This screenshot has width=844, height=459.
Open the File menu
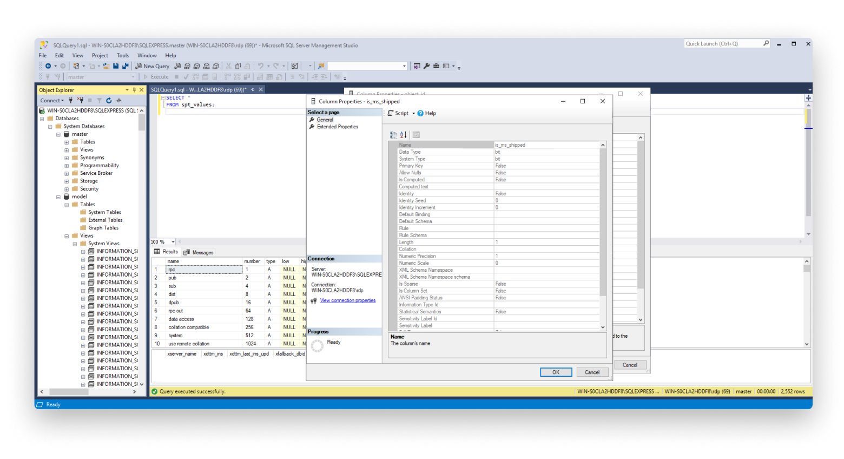coord(43,55)
